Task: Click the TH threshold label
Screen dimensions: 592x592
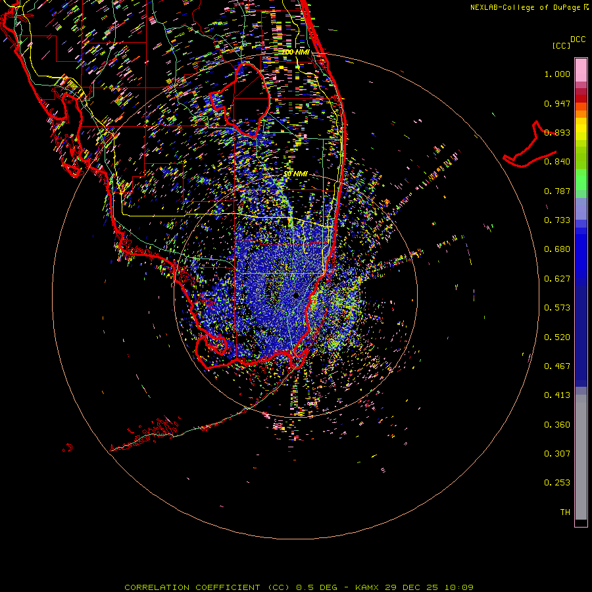Action: click(x=565, y=512)
